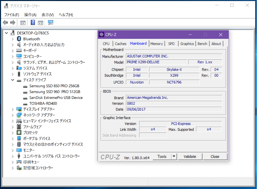
Task: Expand the システム デバイス category
Action: (x=13, y=68)
